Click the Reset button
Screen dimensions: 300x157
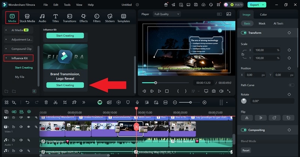coord(246,150)
